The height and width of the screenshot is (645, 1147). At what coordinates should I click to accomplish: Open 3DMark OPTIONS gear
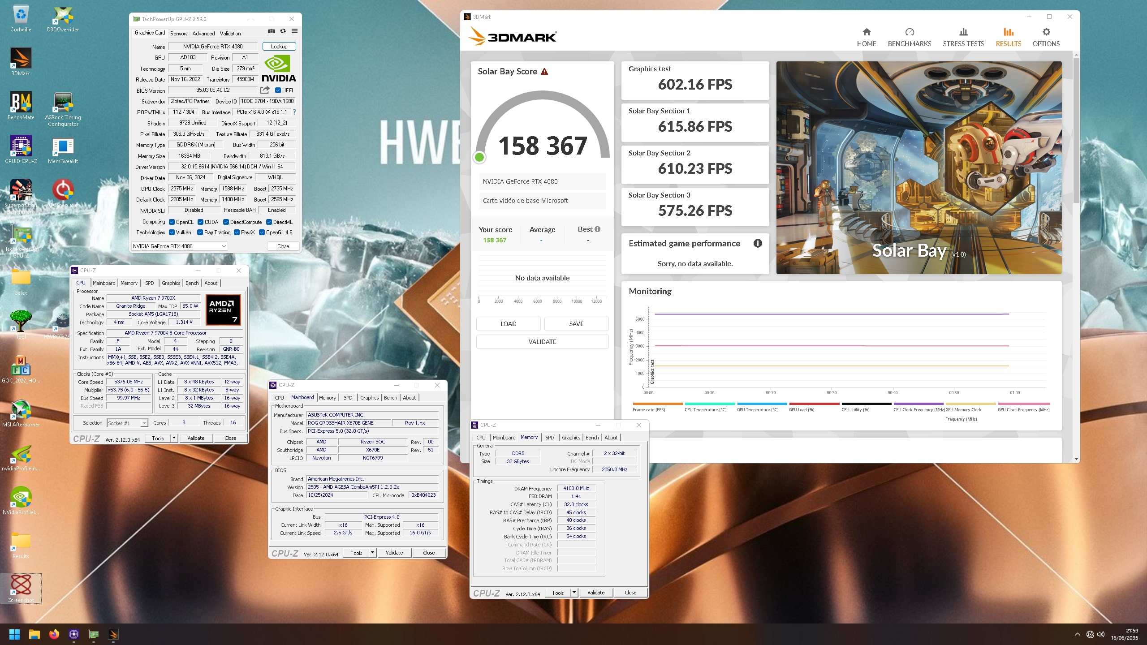(x=1046, y=38)
